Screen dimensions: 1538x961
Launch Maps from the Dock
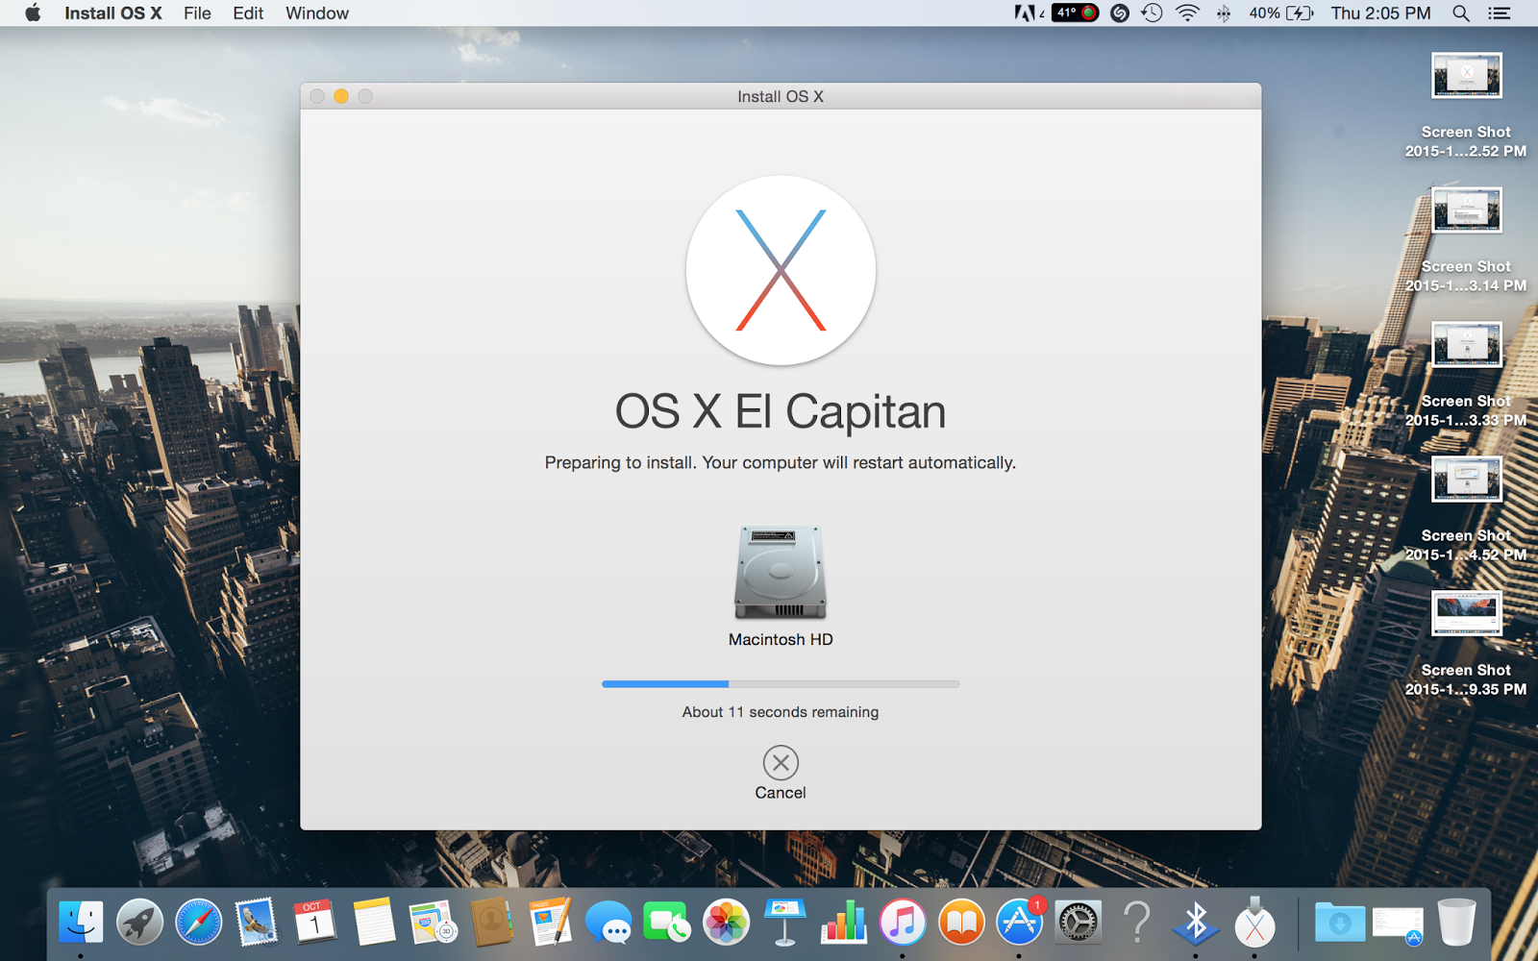433,923
